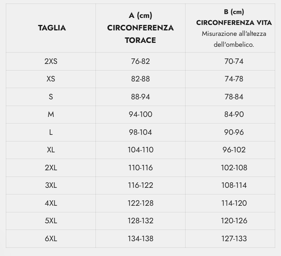
Task: Click the 3XL size cell
Action: click(x=51, y=185)
